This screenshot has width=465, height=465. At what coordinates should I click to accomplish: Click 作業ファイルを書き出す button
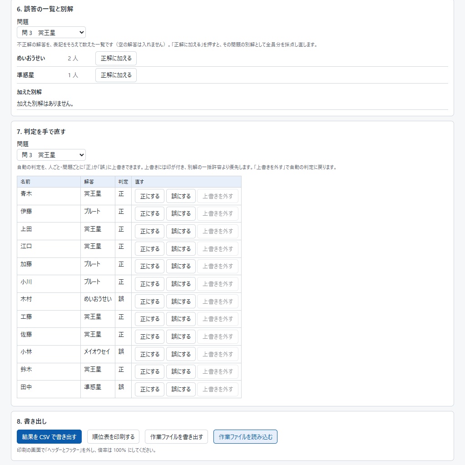point(177,436)
